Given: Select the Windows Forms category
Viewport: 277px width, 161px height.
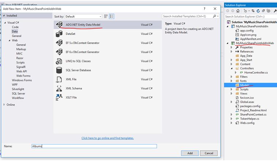Looking at the screenshot, I should click(22, 80).
